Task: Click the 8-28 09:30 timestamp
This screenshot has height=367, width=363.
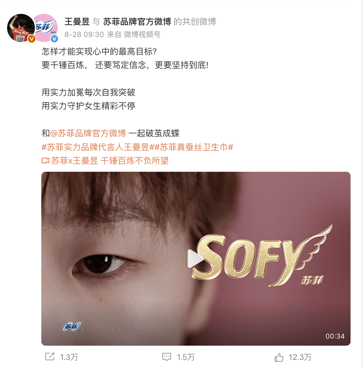Action: click(84, 34)
